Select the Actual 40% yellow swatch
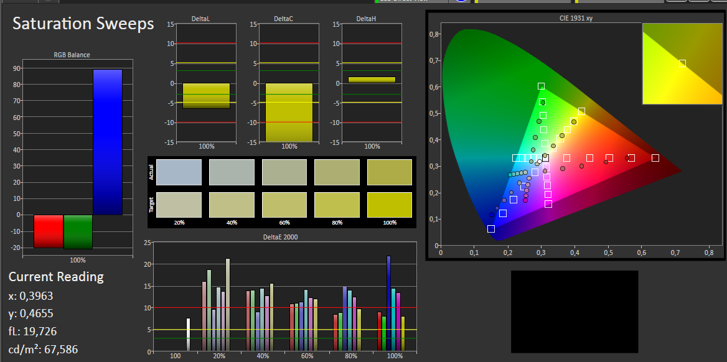This screenshot has width=727, height=362. [x=232, y=172]
